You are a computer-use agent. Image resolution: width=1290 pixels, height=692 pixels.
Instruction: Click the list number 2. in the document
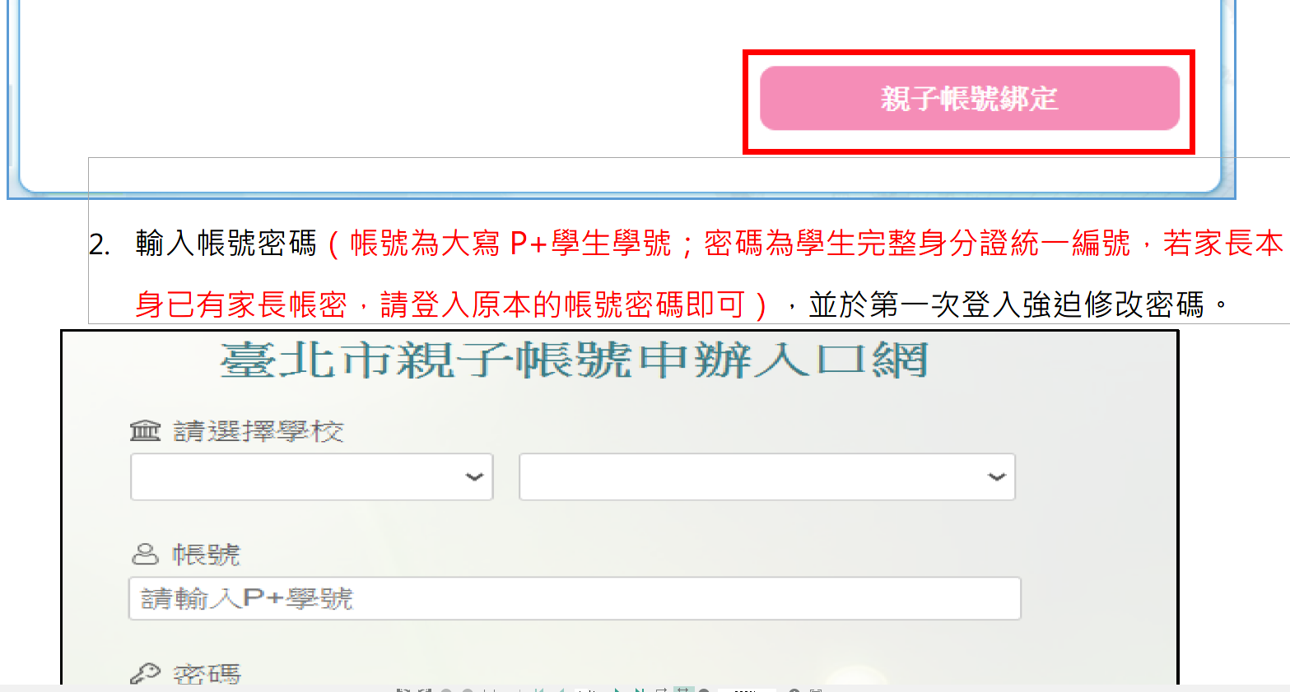pyautogui.click(x=100, y=244)
